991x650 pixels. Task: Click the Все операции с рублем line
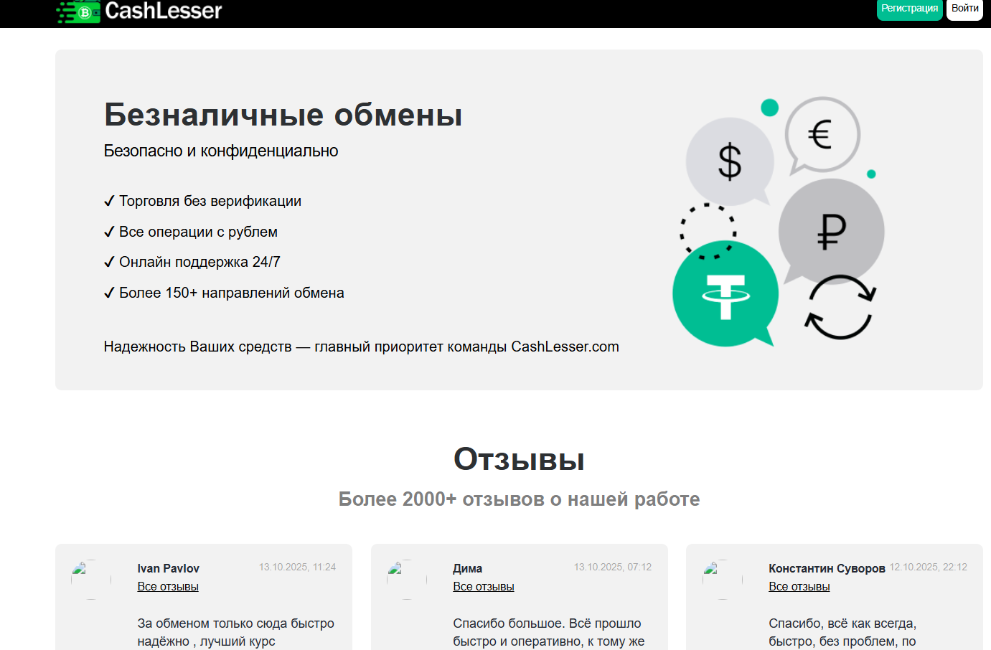pos(191,232)
